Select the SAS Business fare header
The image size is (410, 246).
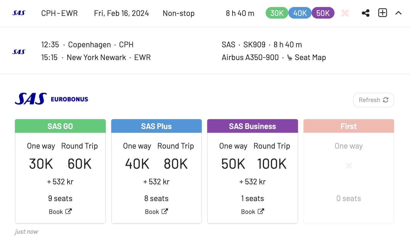(253, 126)
